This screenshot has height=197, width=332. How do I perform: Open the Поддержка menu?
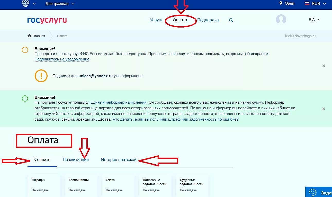point(208,20)
